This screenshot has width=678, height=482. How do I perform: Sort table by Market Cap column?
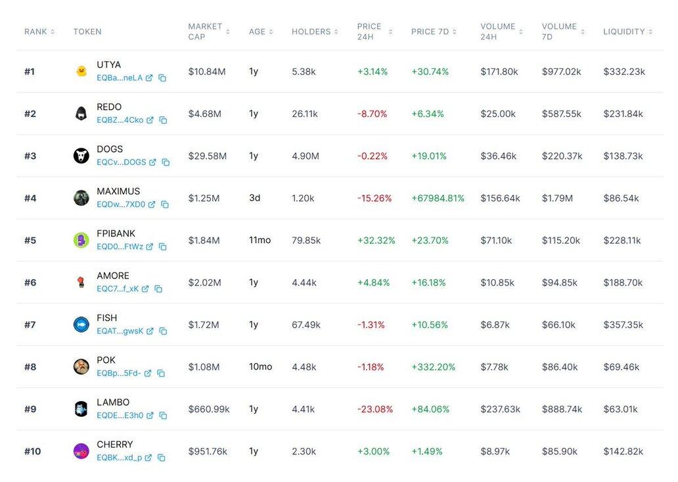tap(209, 32)
